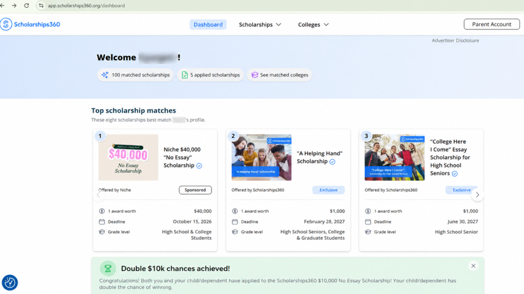The width and height of the screenshot is (524, 294).
Task: Click the grade level icon on the Niche card
Action: [102, 232]
